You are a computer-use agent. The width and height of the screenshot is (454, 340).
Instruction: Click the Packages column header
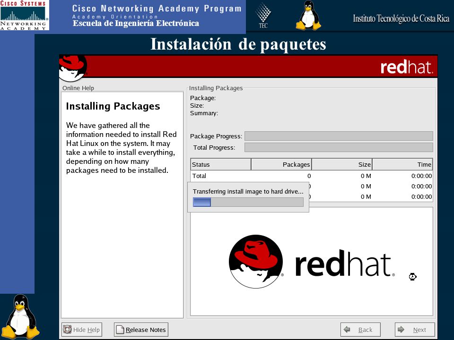(x=281, y=164)
